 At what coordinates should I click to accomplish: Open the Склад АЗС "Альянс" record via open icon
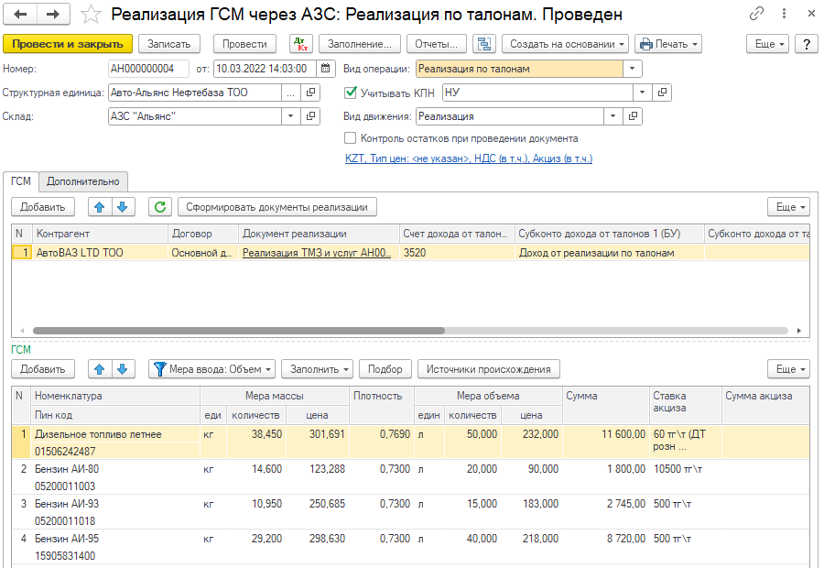[311, 116]
